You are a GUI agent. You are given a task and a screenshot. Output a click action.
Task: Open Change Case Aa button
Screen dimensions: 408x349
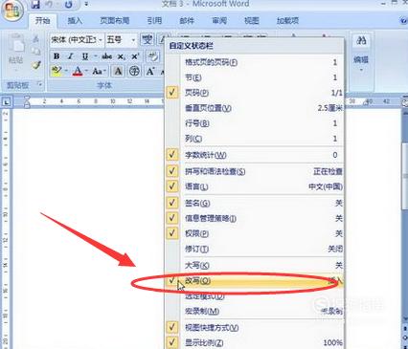[98, 71]
